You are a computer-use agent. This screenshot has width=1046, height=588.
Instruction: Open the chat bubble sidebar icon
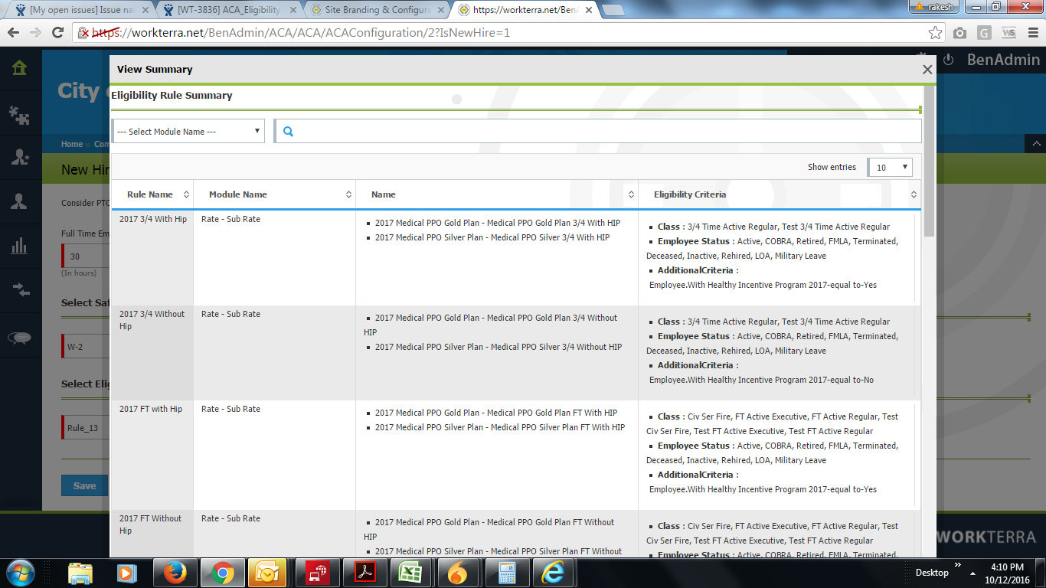(20, 338)
